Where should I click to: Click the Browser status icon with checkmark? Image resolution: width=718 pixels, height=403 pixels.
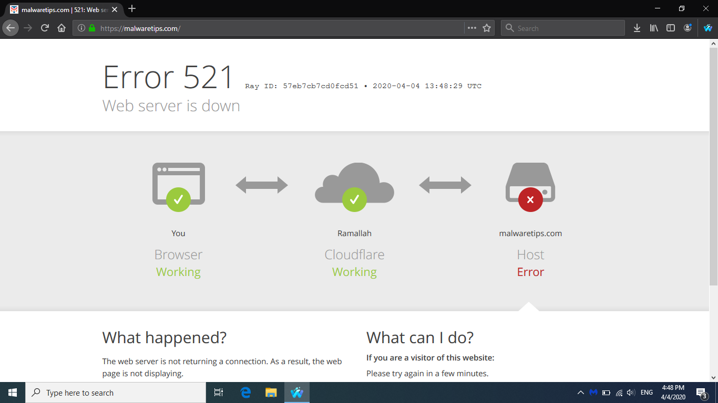click(x=179, y=186)
